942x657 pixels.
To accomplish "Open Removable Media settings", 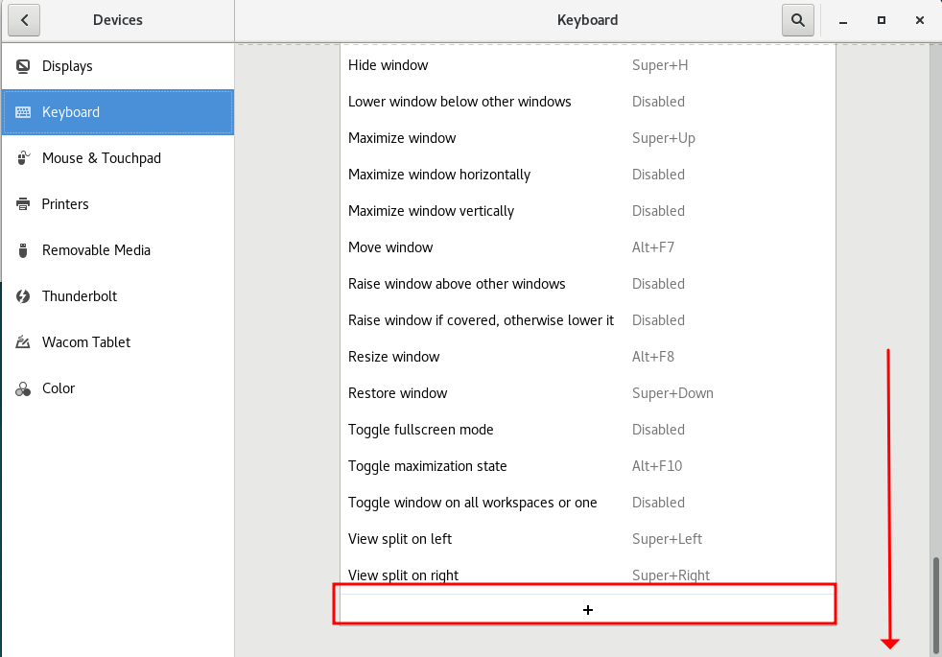I will 118,250.
